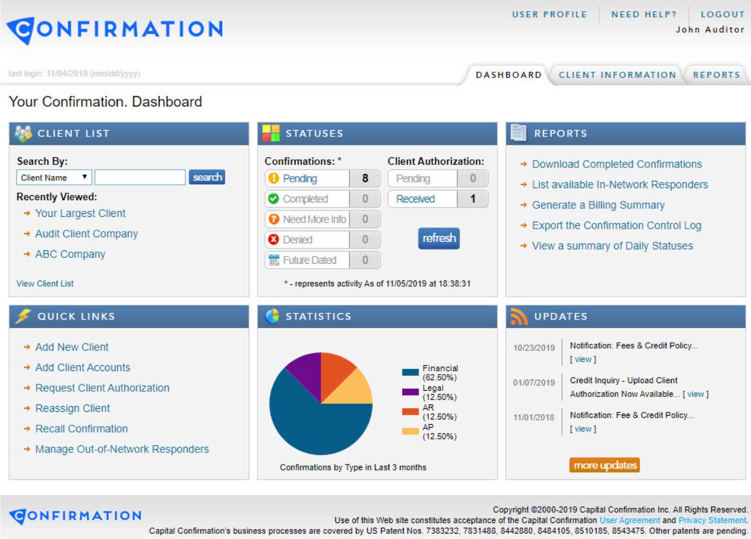Click the orange more updates button
Image resolution: width=751 pixels, height=539 pixels.
coord(604,465)
